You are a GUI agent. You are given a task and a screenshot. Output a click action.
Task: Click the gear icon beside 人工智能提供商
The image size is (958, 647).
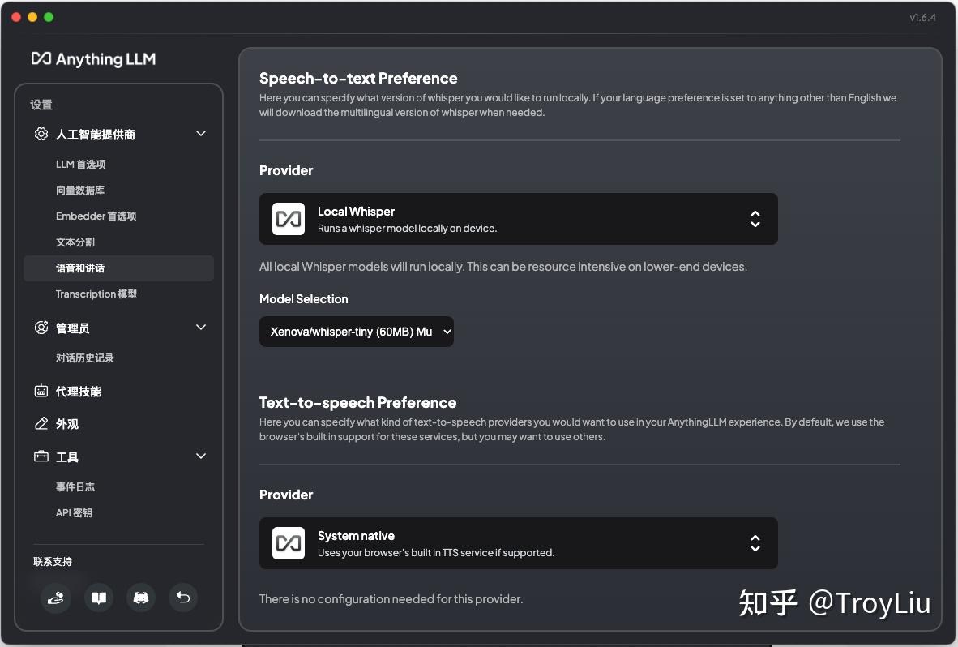pyautogui.click(x=41, y=134)
